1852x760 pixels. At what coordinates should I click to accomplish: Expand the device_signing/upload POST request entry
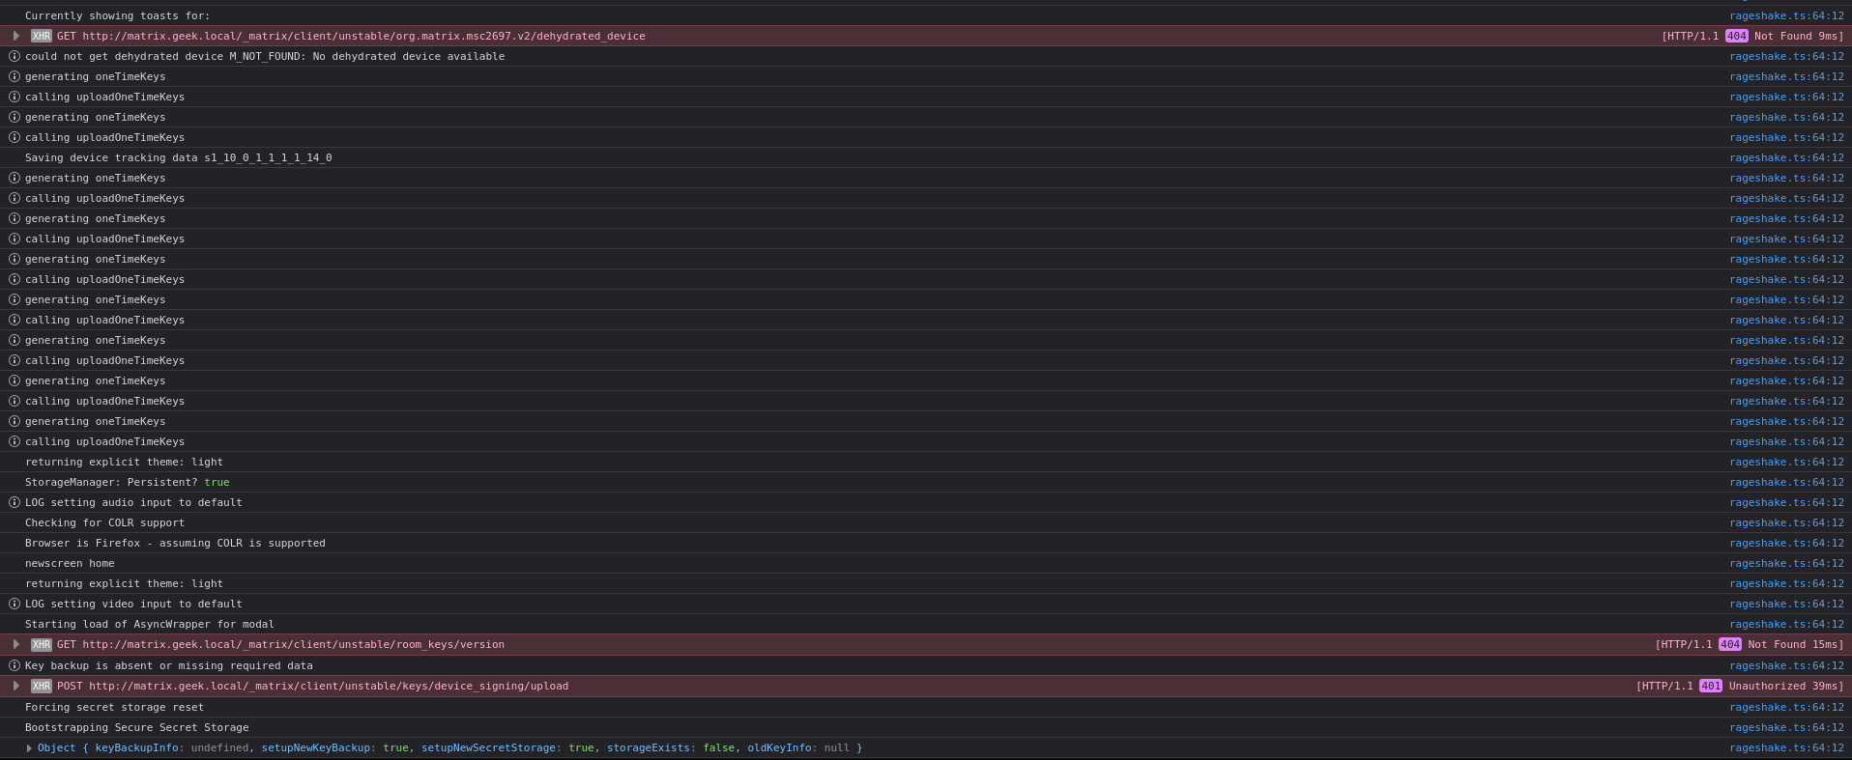pyautogui.click(x=16, y=686)
